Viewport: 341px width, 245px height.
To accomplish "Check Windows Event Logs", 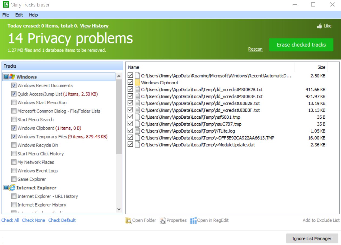I will tap(14, 171).
